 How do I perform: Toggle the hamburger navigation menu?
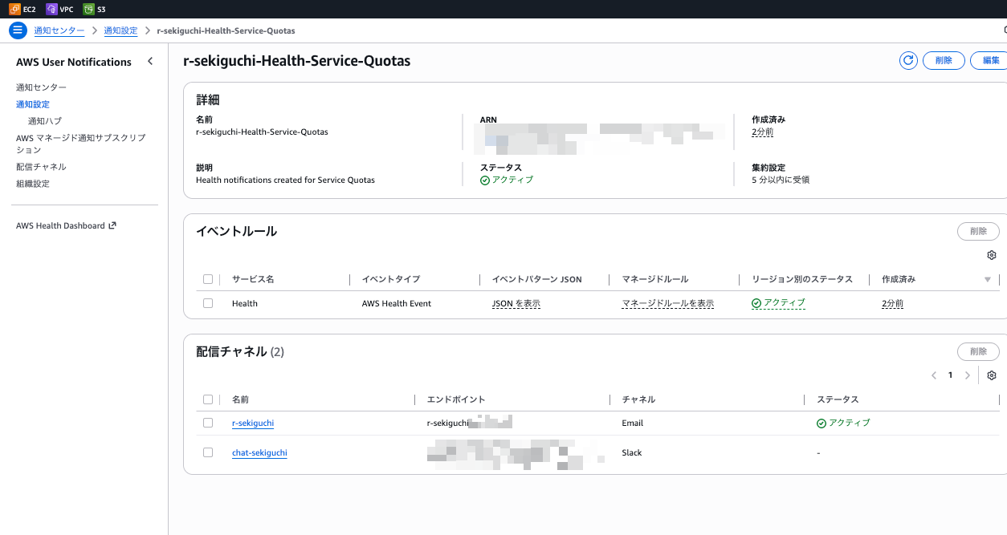pyautogui.click(x=18, y=30)
